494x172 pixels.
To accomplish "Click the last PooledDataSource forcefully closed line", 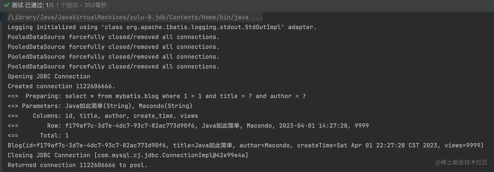I will (x=113, y=66).
